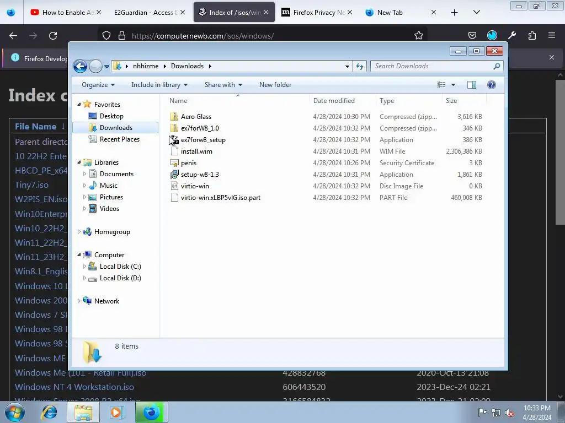Open the Firefox list all tabs chevron
This screenshot has width=565, height=423.
[477, 12]
